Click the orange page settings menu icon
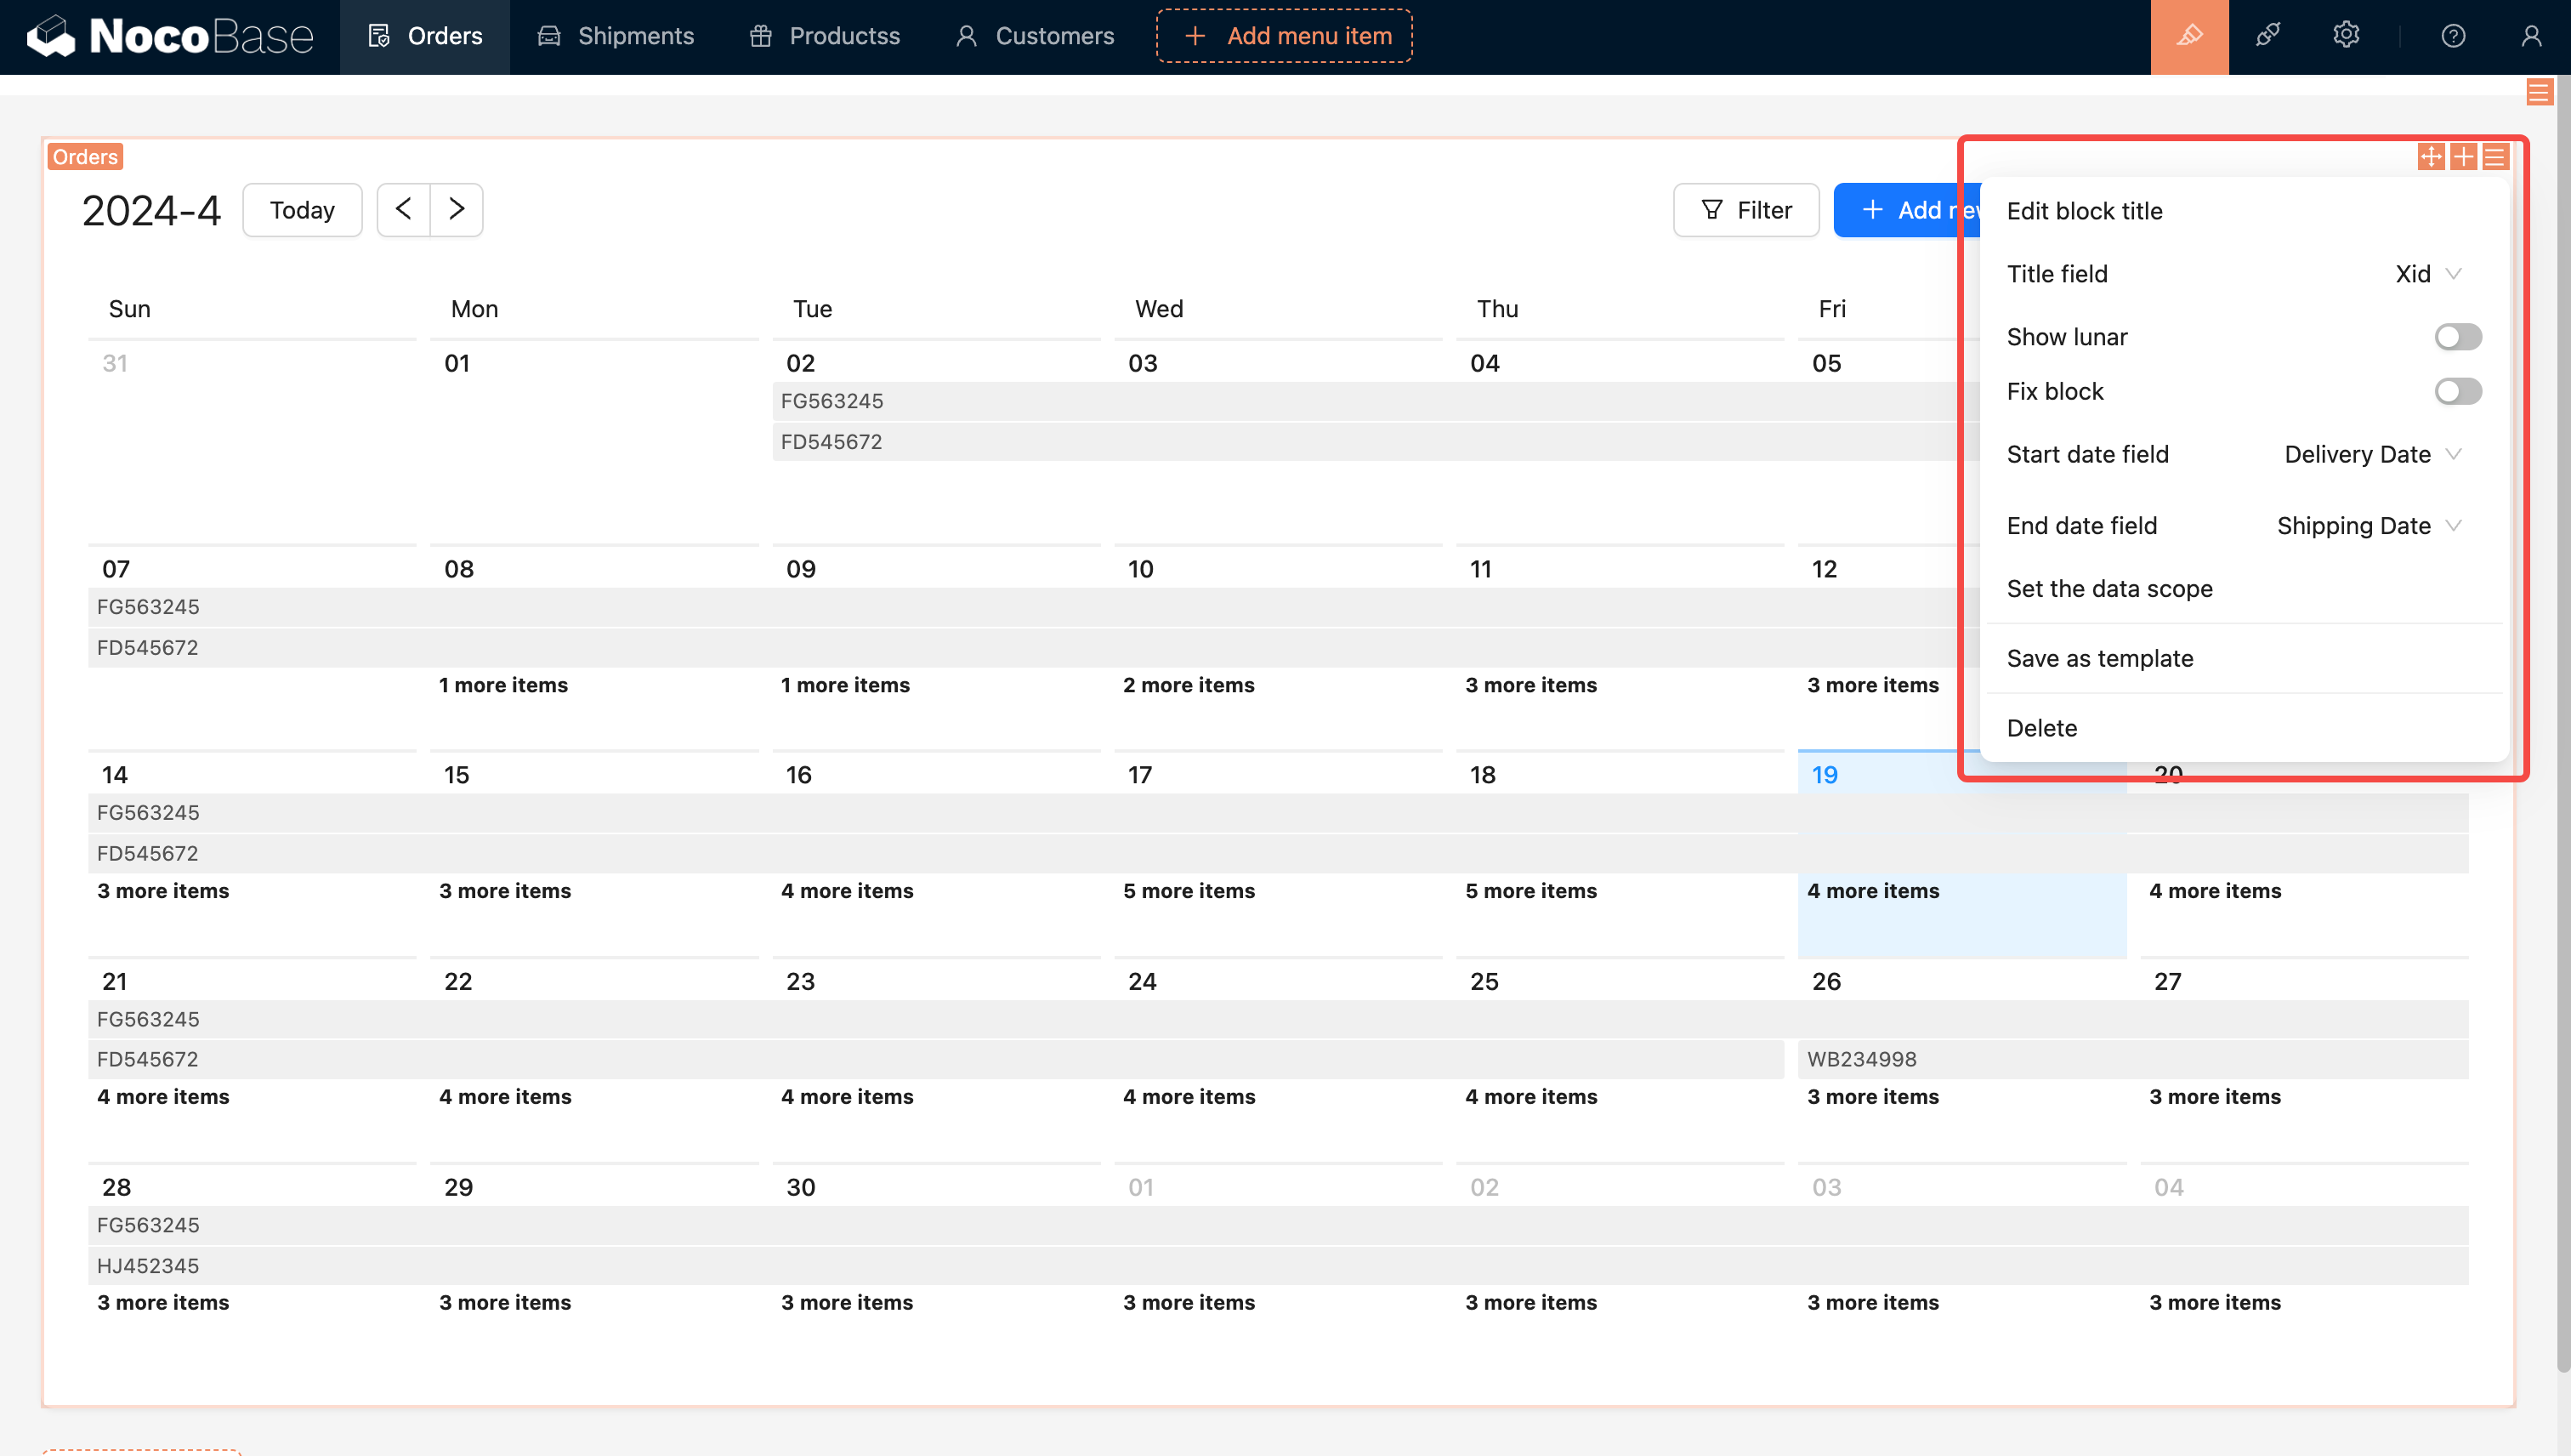Screen dimensions: 2571x1456 click(2538, 93)
